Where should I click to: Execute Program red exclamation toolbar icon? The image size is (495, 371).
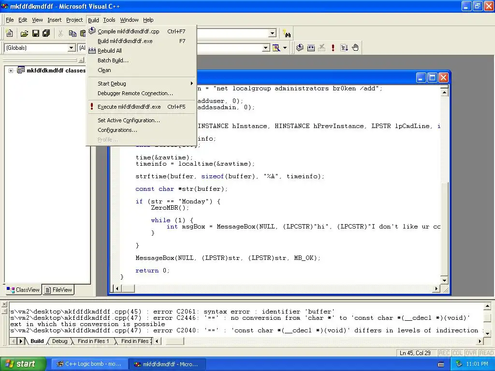[x=333, y=48]
